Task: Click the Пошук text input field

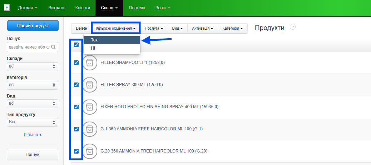Action: pyautogui.click(x=29, y=47)
